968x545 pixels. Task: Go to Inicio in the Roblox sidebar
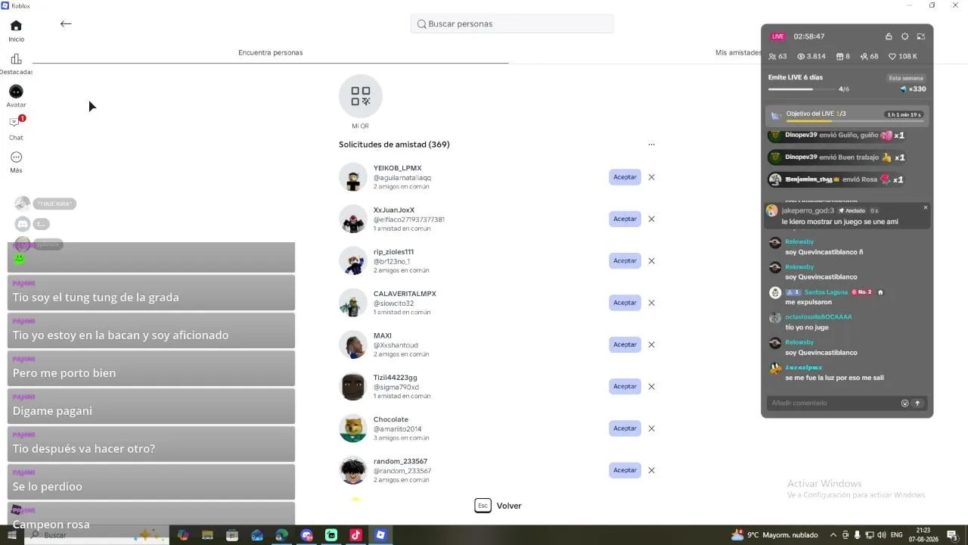click(16, 30)
